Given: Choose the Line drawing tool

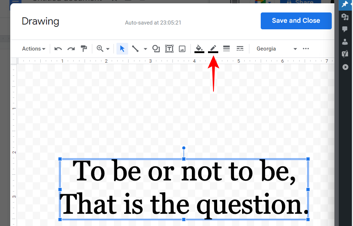Looking at the screenshot, I should pyautogui.click(x=135, y=49).
